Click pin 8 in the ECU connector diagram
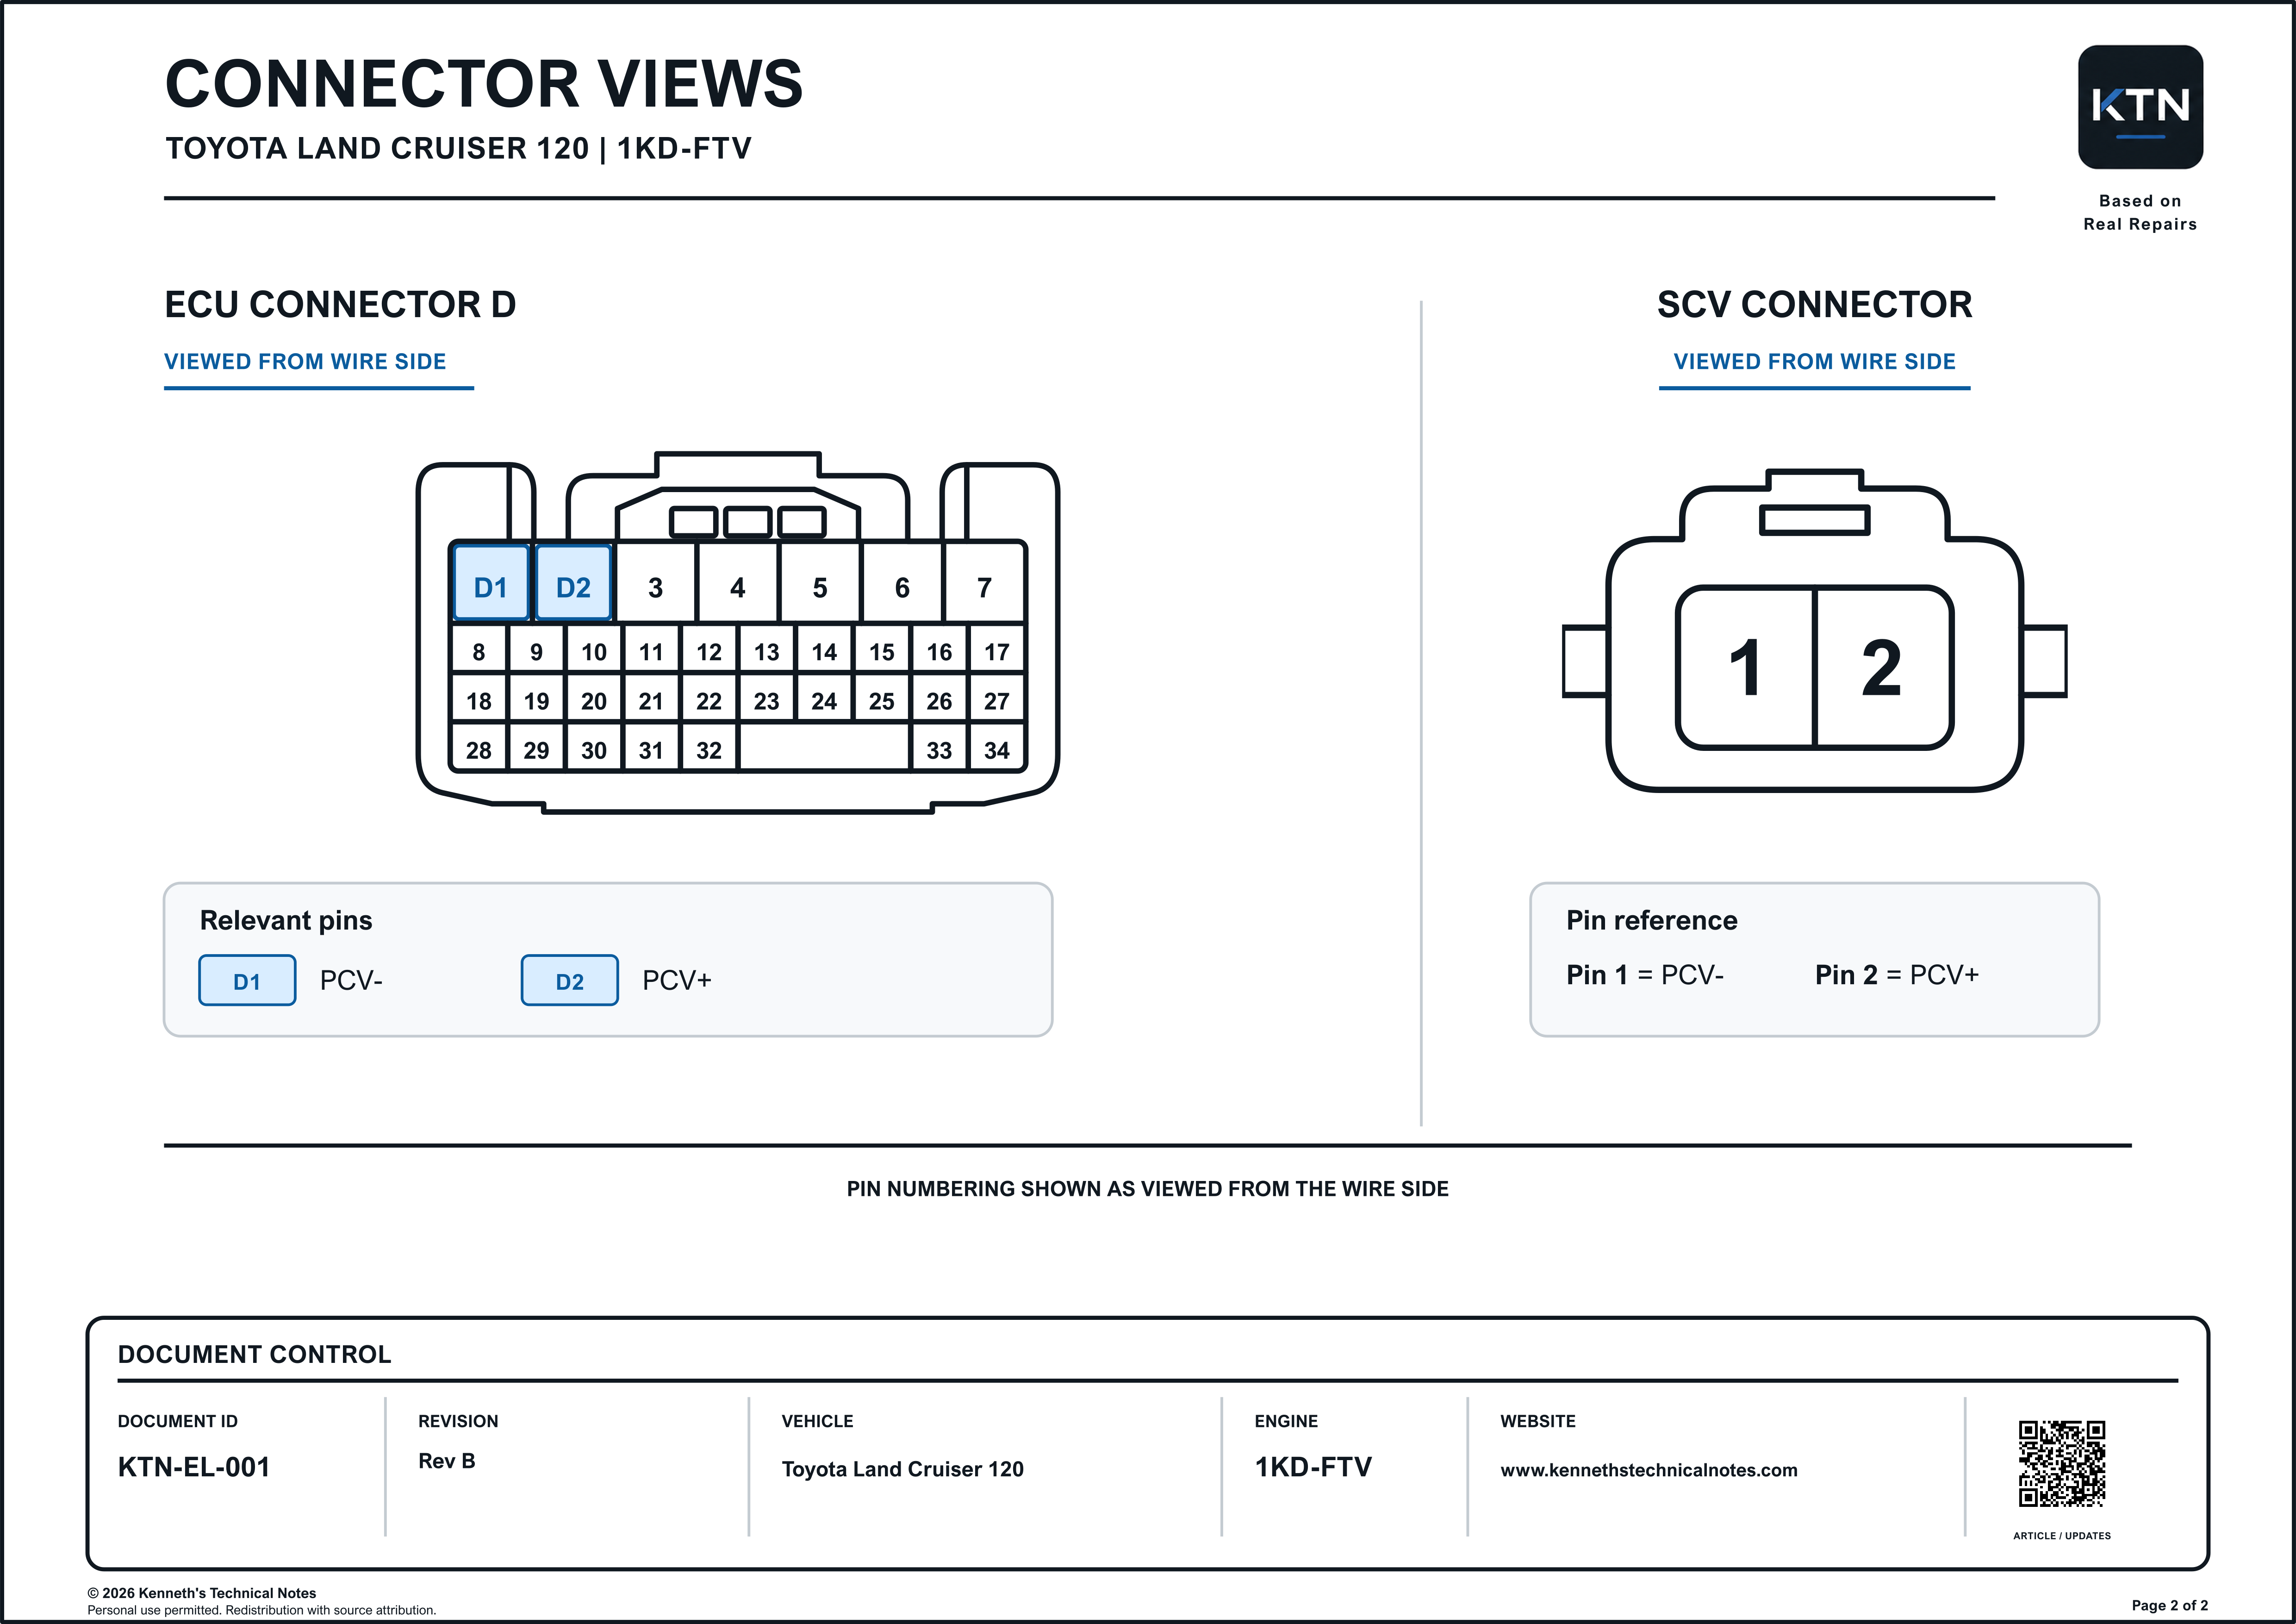 [x=479, y=650]
